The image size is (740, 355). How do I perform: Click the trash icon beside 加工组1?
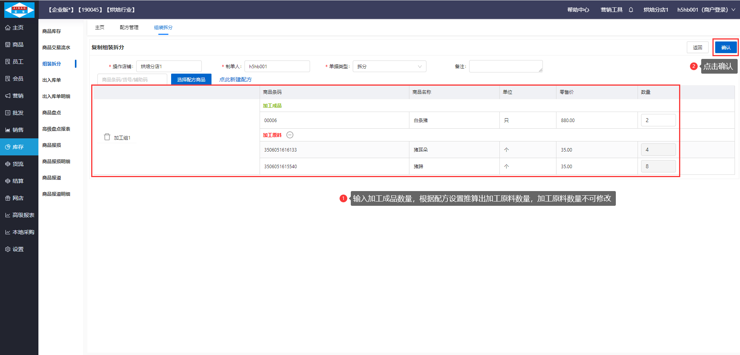107,137
